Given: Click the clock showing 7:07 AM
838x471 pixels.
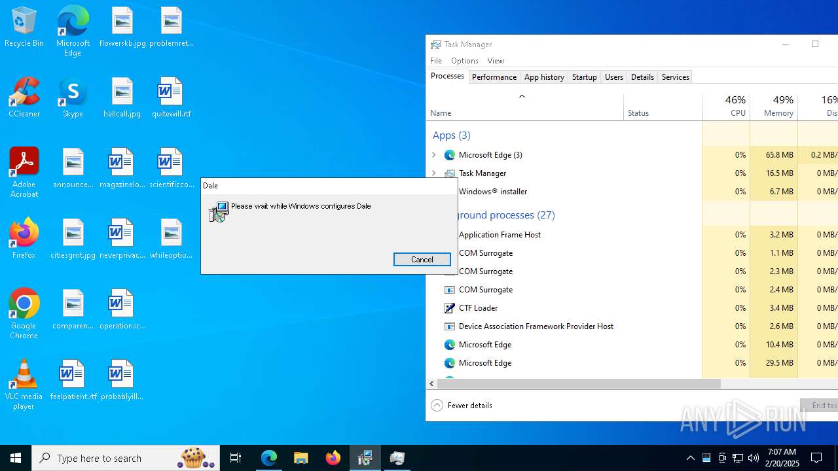Looking at the screenshot, I should [781, 458].
